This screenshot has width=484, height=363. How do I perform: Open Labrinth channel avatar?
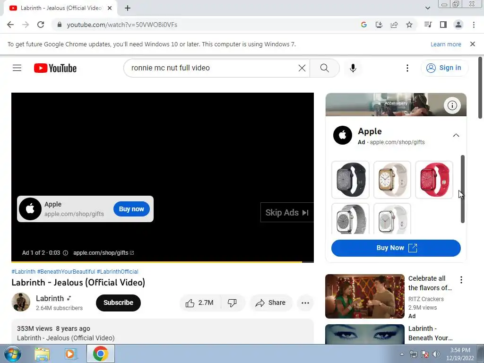coord(21,302)
